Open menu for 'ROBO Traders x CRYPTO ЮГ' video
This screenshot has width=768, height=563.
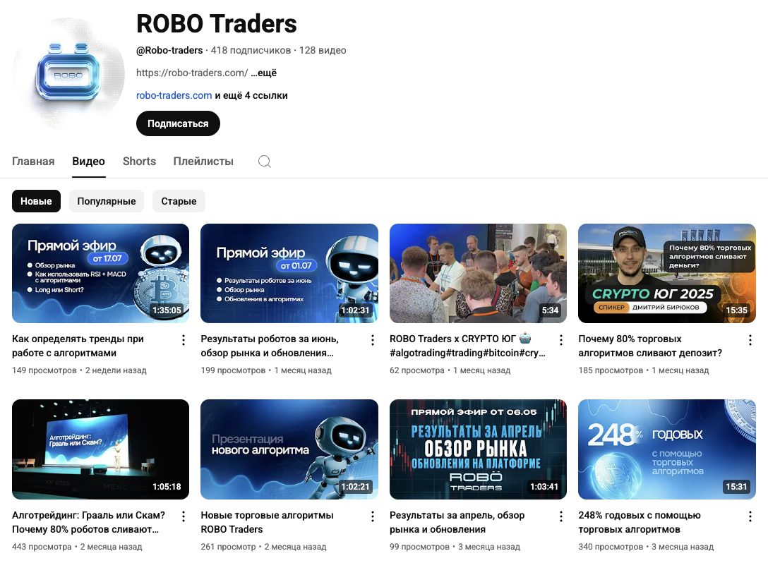(560, 340)
